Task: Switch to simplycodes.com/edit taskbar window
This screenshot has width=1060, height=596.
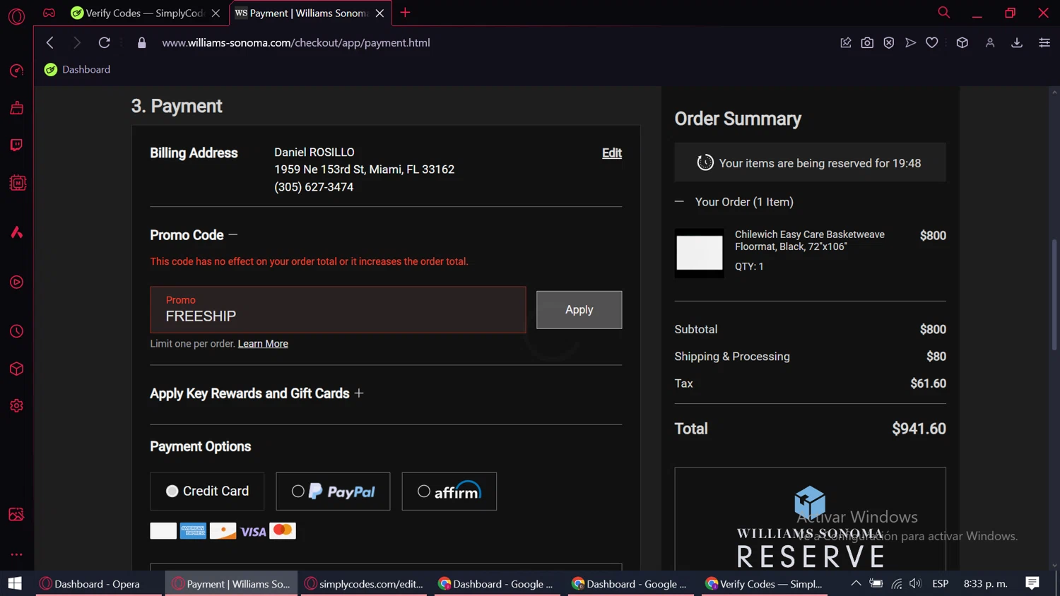Action: tap(364, 584)
